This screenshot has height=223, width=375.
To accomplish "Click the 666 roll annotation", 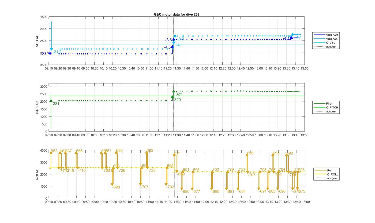I will (x=79, y=151).
